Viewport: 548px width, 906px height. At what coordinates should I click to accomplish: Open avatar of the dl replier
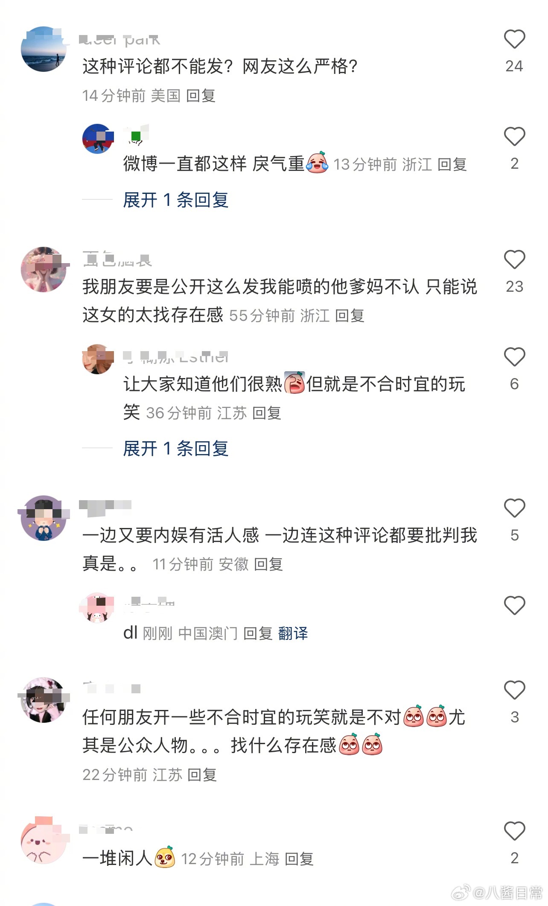click(x=97, y=608)
